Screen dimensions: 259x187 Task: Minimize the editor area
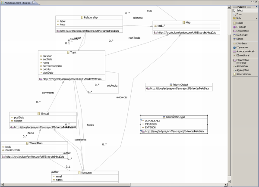pos(252,2)
